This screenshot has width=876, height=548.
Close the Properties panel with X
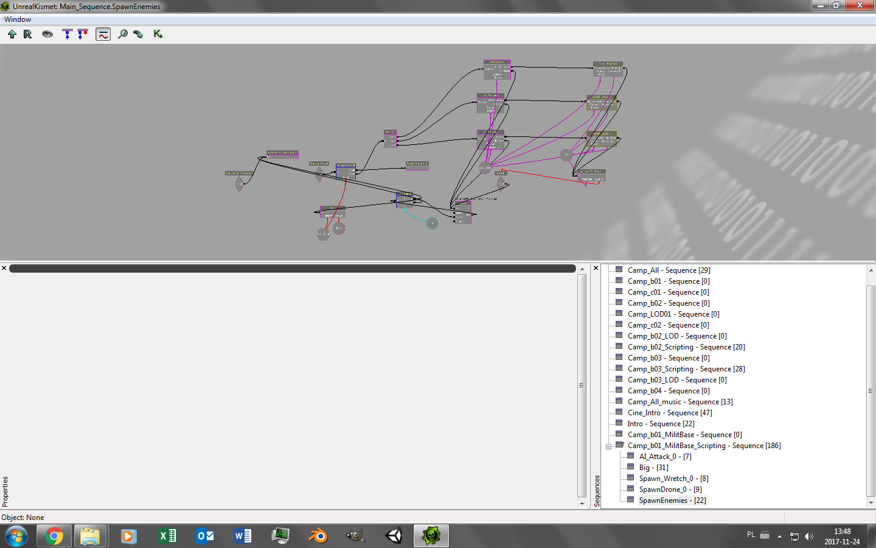(4, 268)
